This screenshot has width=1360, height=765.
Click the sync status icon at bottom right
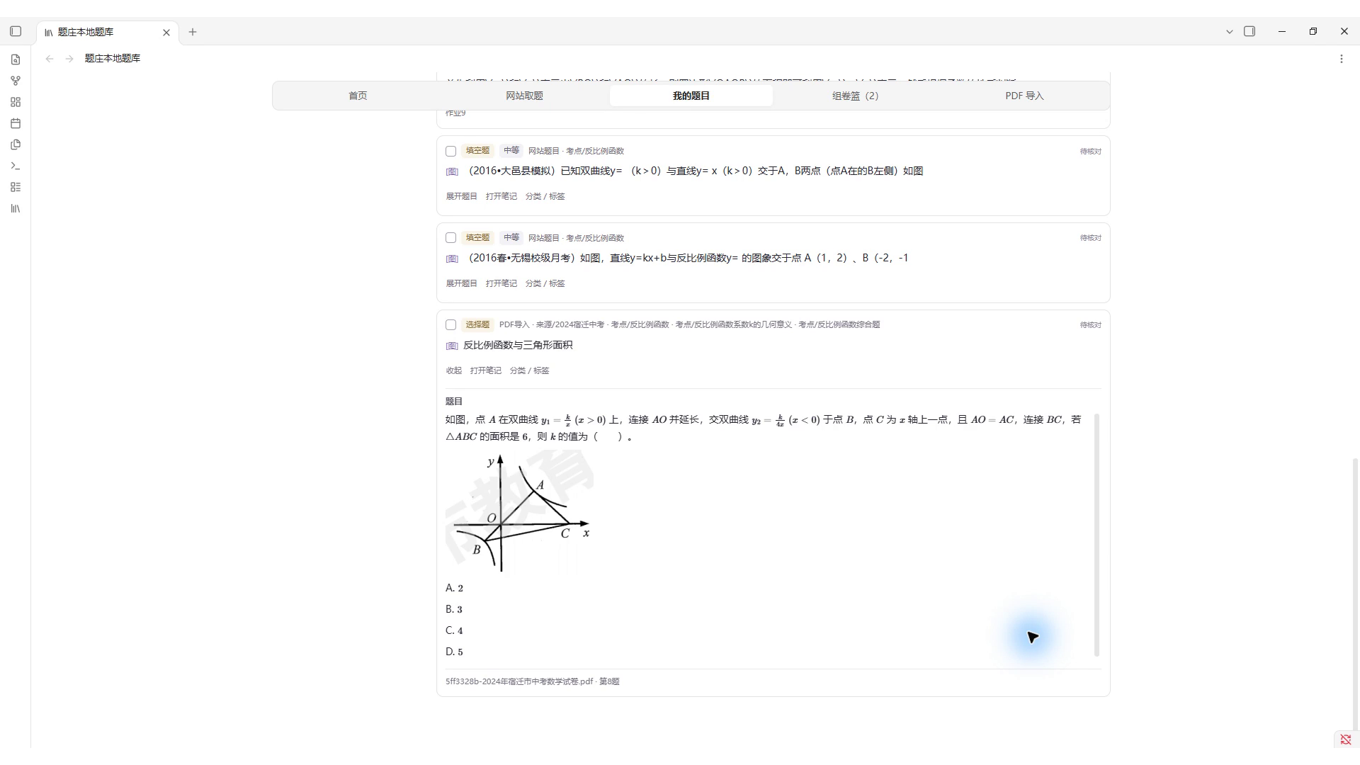(1346, 739)
